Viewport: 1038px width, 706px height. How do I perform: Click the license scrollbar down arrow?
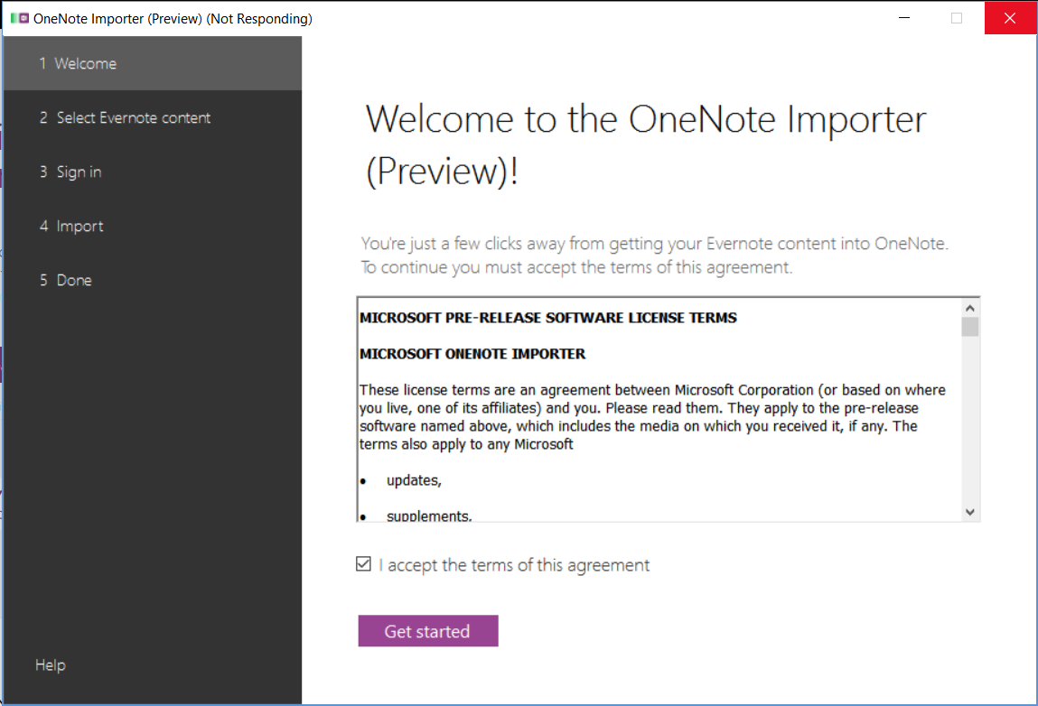click(x=970, y=511)
